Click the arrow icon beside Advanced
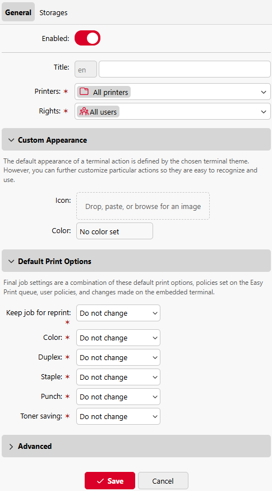 11,447
